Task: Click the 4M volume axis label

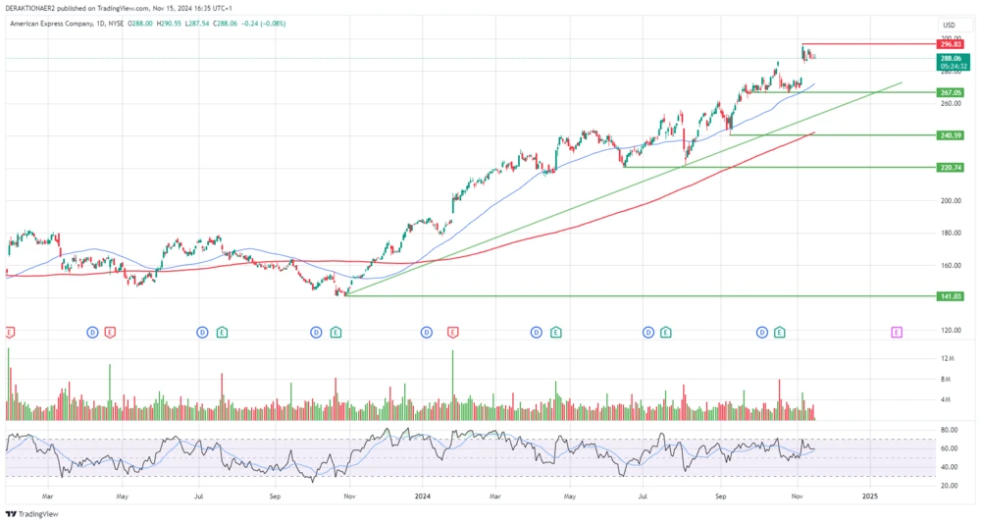Action: (x=946, y=399)
